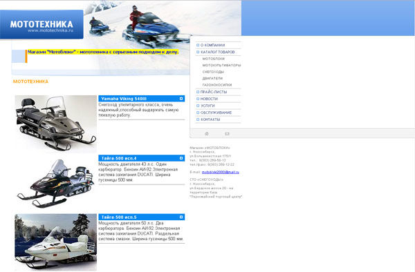Viewport: 415px width, 272px height.
Task: Click the e-mail address link in contacts
Action: click(x=220, y=172)
